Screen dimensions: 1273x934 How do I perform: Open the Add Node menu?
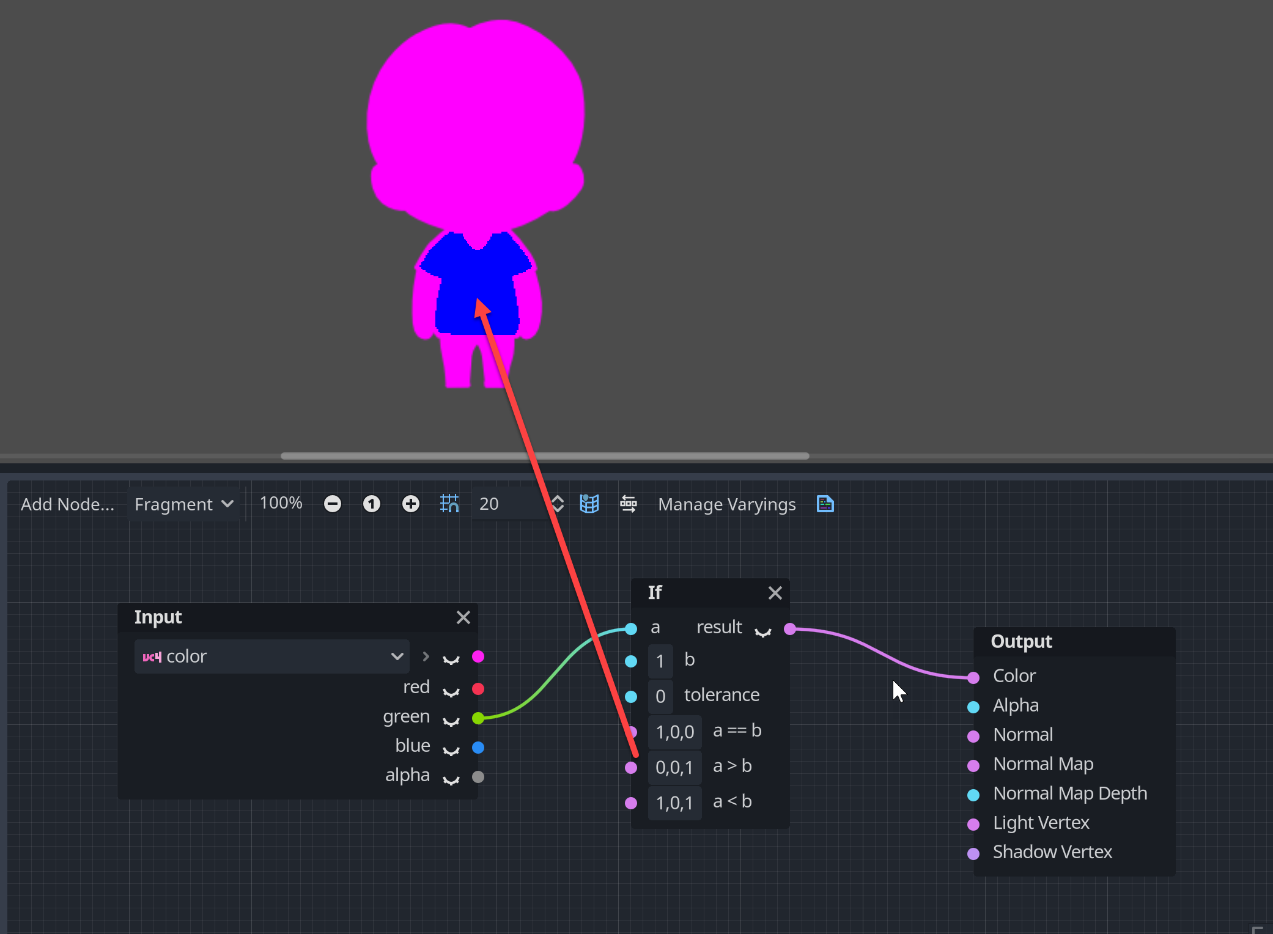[67, 504]
